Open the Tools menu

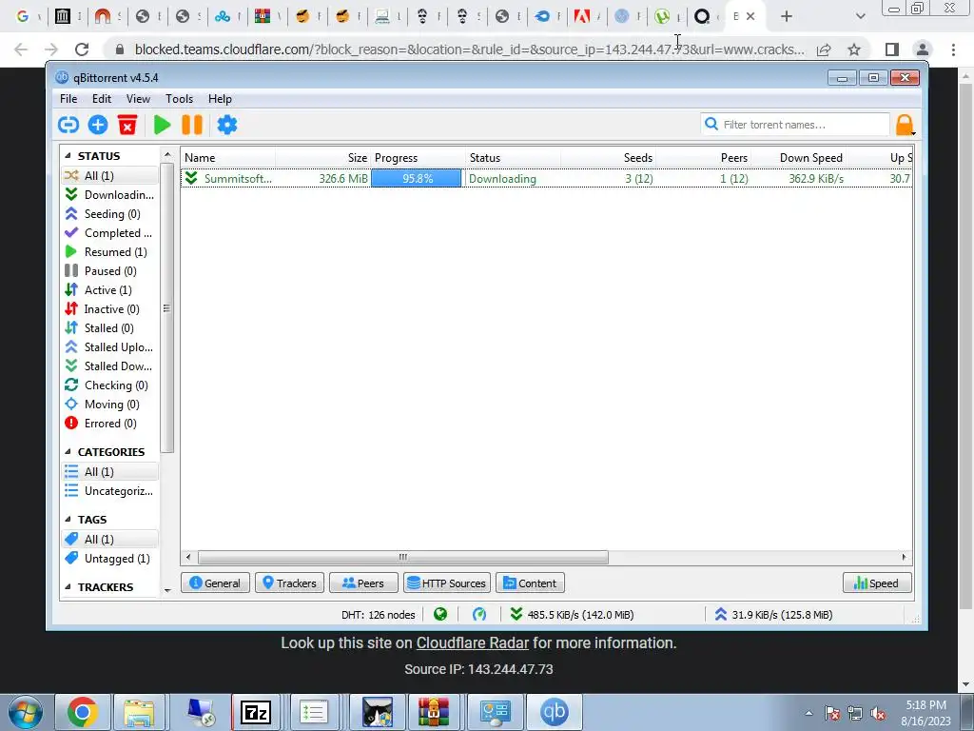click(179, 99)
